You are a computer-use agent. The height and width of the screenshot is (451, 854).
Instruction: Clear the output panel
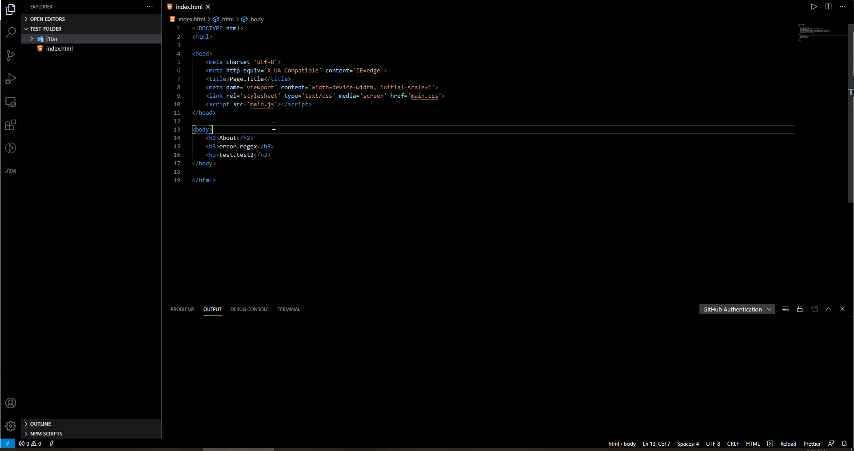[x=786, y=309]
